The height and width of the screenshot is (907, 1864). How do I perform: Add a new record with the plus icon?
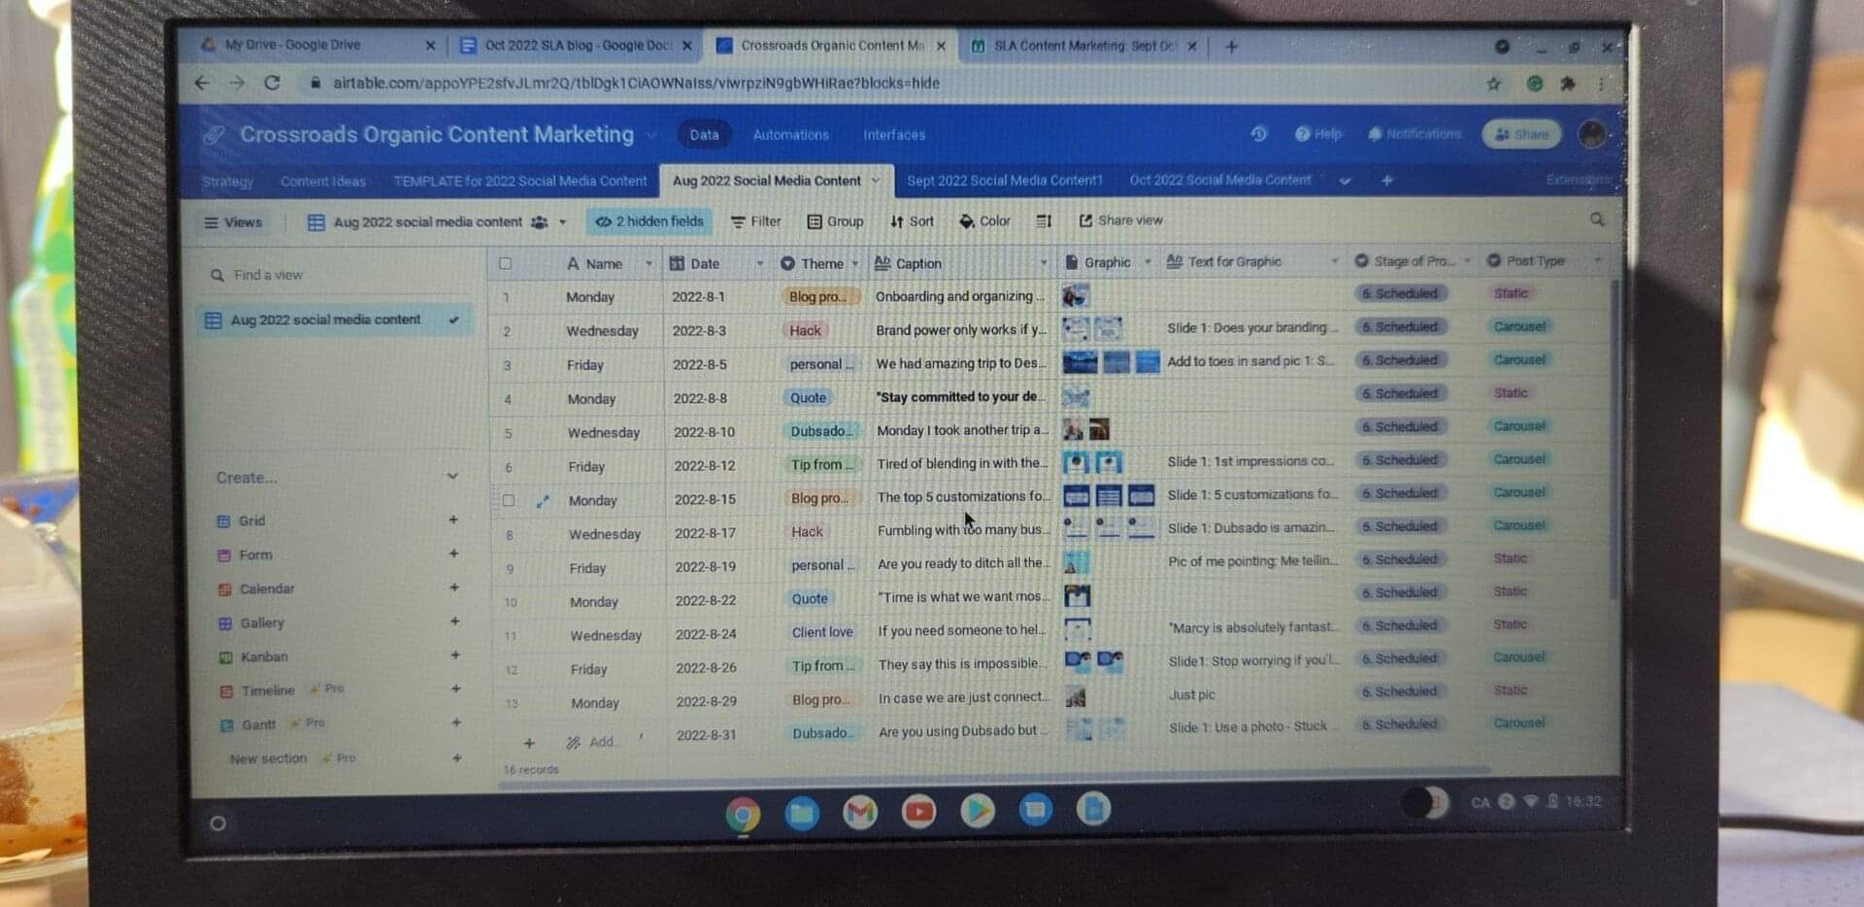tap(529, 744)
